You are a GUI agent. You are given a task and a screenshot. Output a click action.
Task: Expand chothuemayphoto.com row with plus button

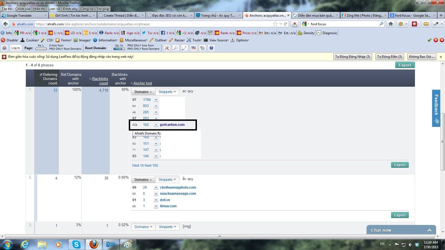coord(156,187)
